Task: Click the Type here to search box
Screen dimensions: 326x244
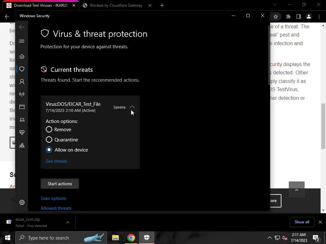Action: point(61,238)
